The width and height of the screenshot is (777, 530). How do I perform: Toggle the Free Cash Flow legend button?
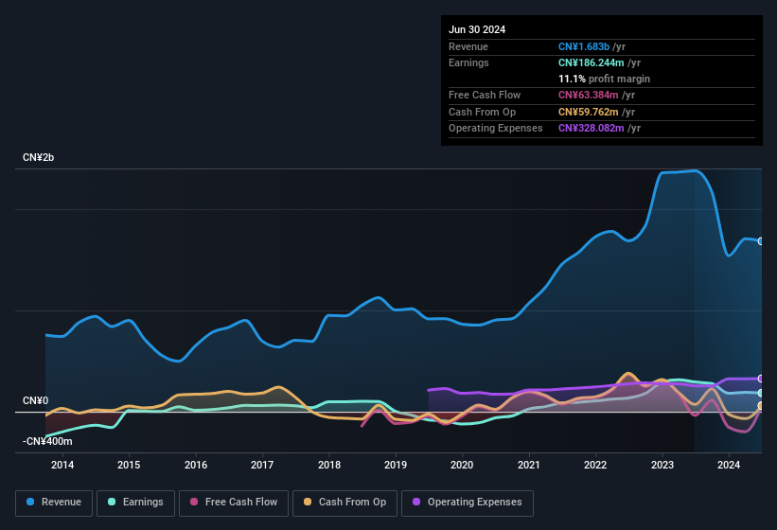coord(234,503)
